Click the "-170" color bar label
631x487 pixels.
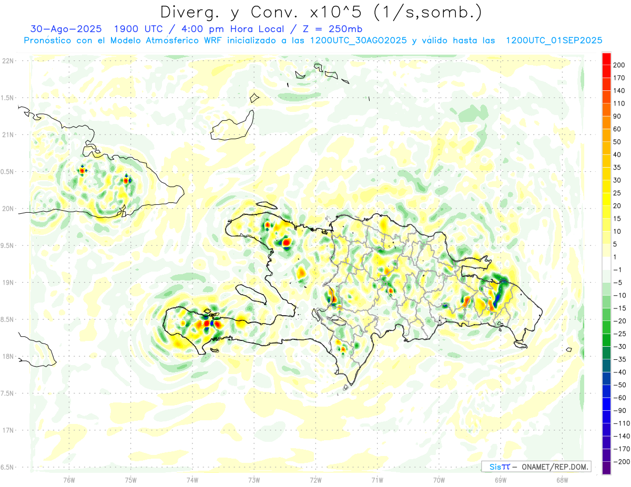[622, 449]
